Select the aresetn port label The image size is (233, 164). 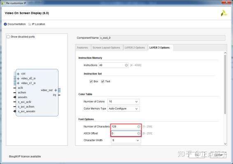(23, 97)
